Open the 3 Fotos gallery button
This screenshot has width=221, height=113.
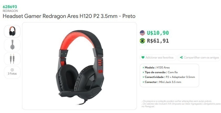(12, 72)
